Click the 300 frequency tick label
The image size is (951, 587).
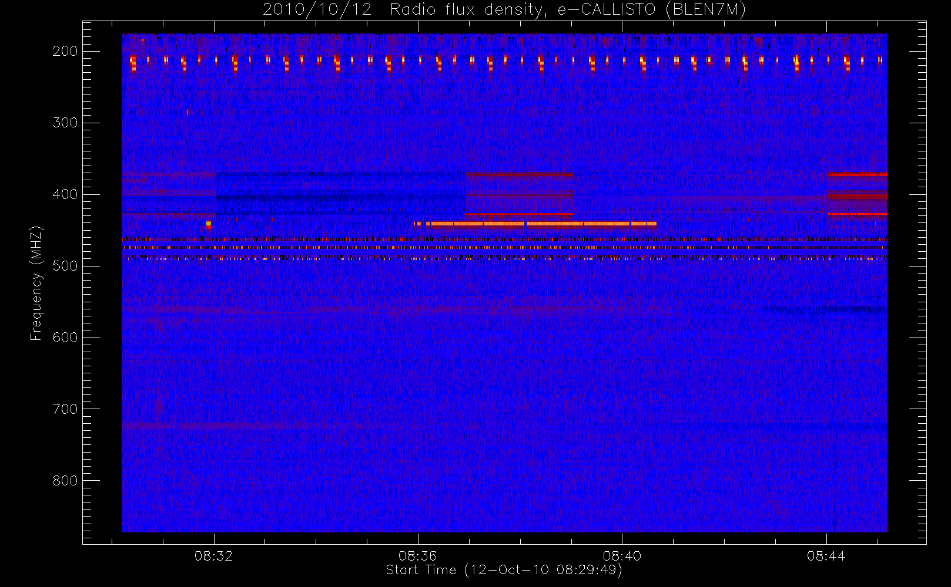coord(65,123)
